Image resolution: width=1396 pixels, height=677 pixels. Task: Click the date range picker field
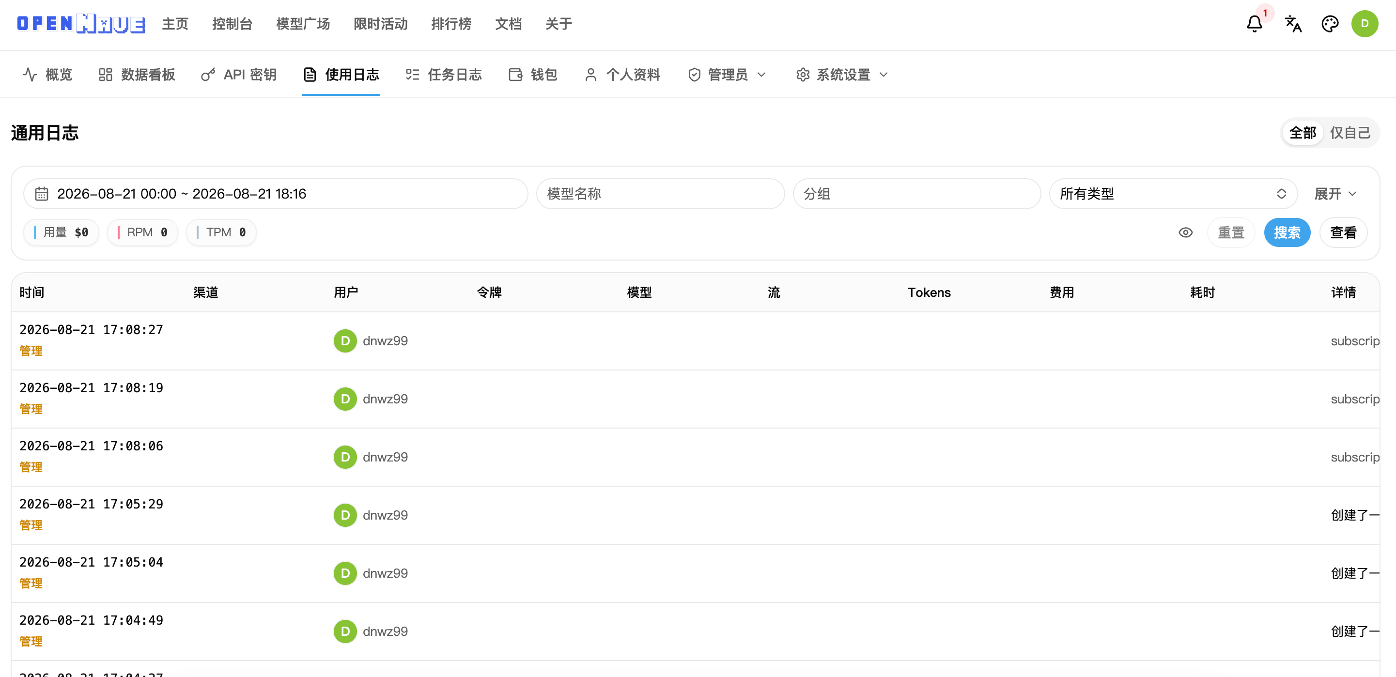(x=275, y=194)
